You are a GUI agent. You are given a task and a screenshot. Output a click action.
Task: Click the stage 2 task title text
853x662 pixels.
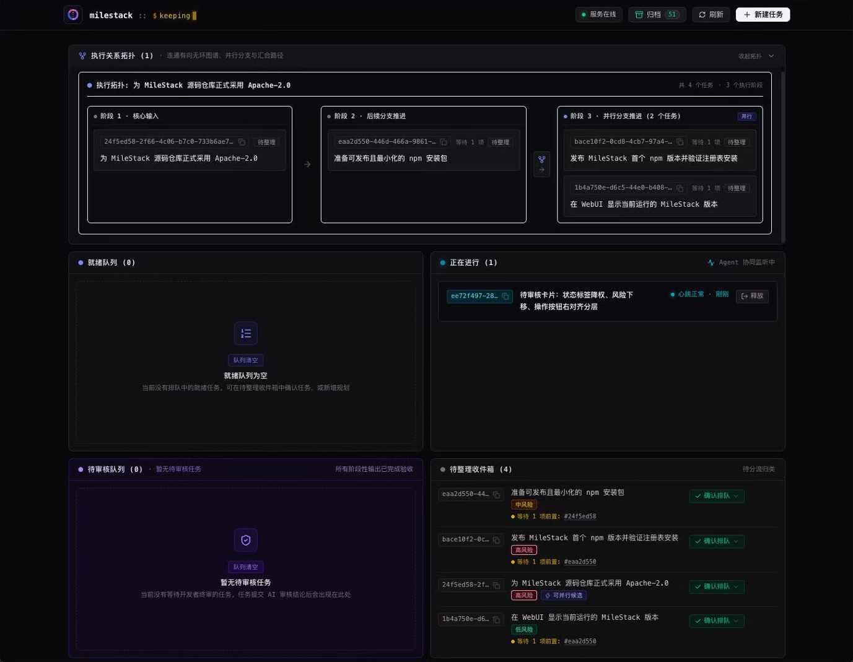[x=390, y=159]
